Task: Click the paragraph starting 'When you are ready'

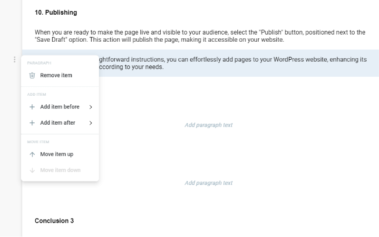Action: click(200, 36)
